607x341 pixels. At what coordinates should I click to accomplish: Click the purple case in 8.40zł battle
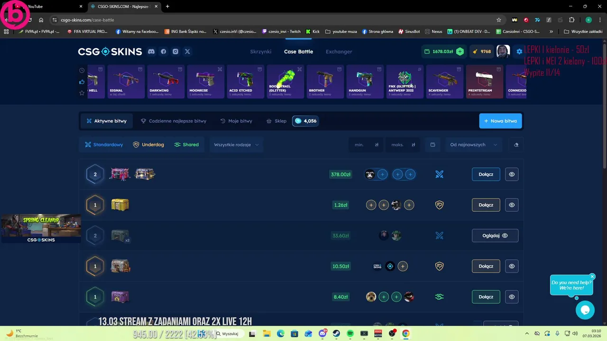click(120, 297)
